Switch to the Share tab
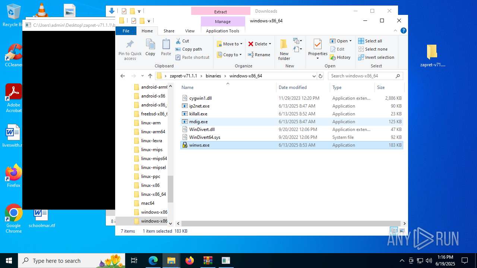Viewport: 477px width, 268px height. [169, 31]
